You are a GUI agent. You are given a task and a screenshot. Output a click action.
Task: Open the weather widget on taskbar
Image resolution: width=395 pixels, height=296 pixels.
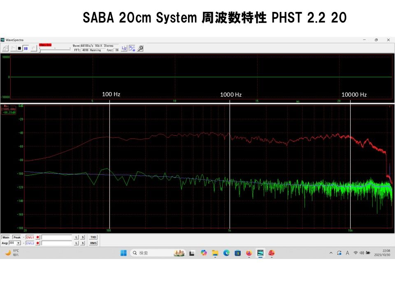coord(12,253)
